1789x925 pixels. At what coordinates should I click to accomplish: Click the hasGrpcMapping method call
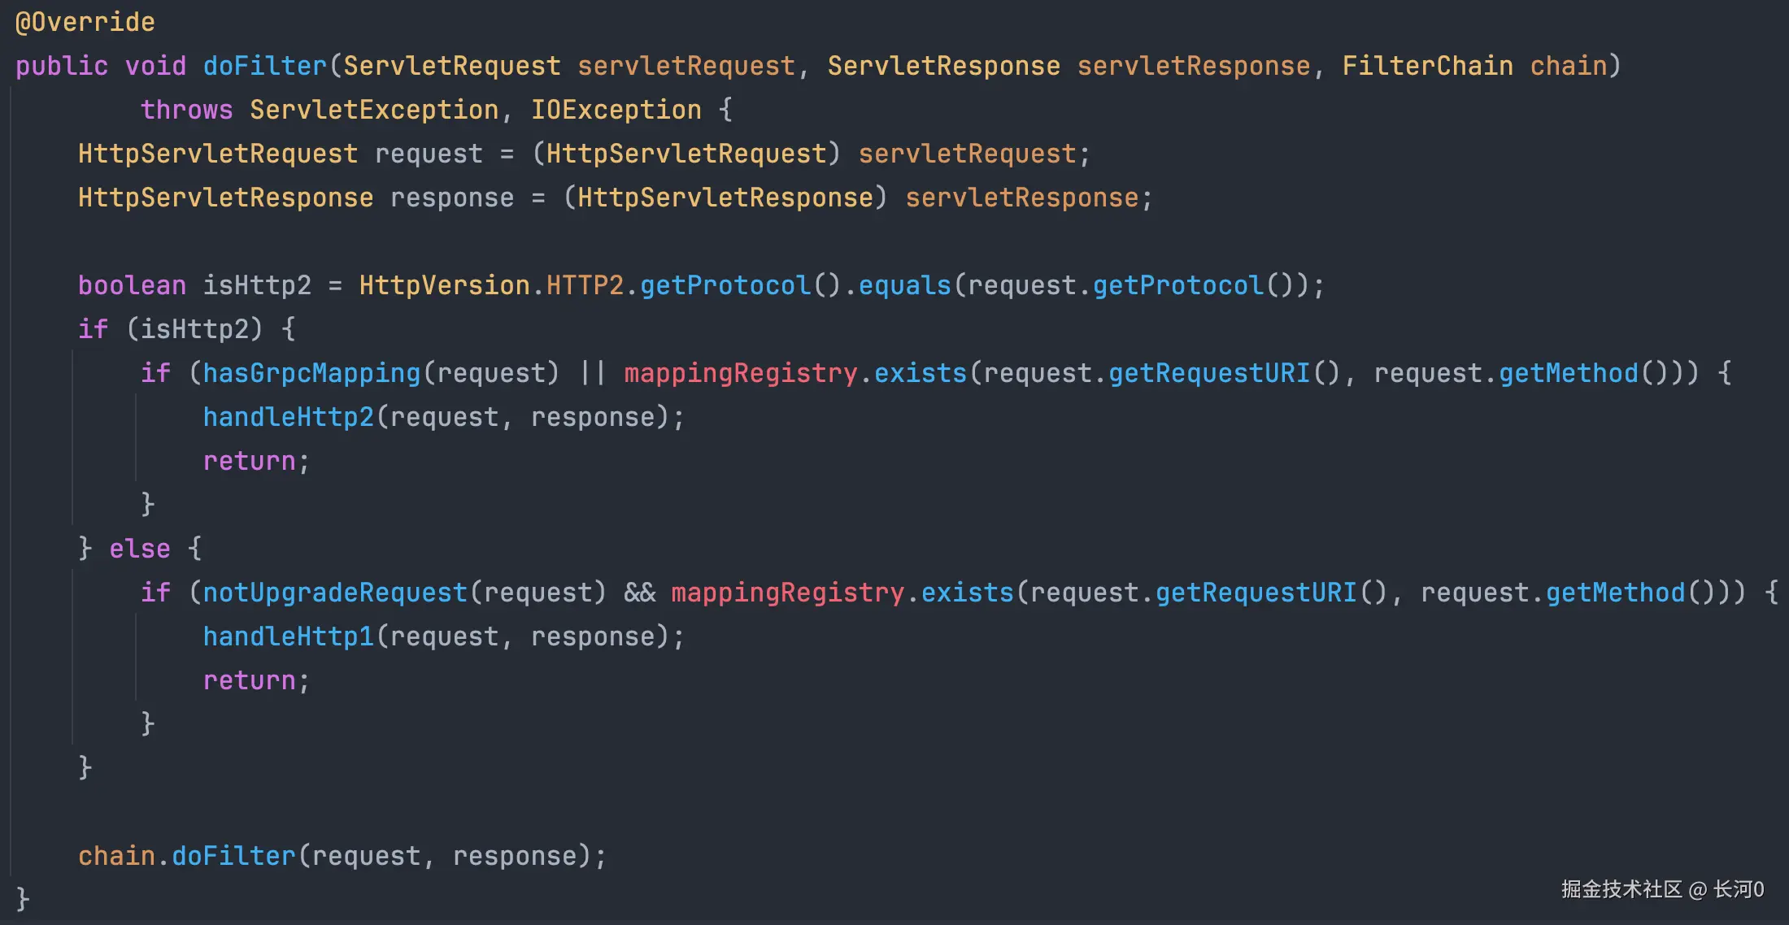click(x=311, y=373)
